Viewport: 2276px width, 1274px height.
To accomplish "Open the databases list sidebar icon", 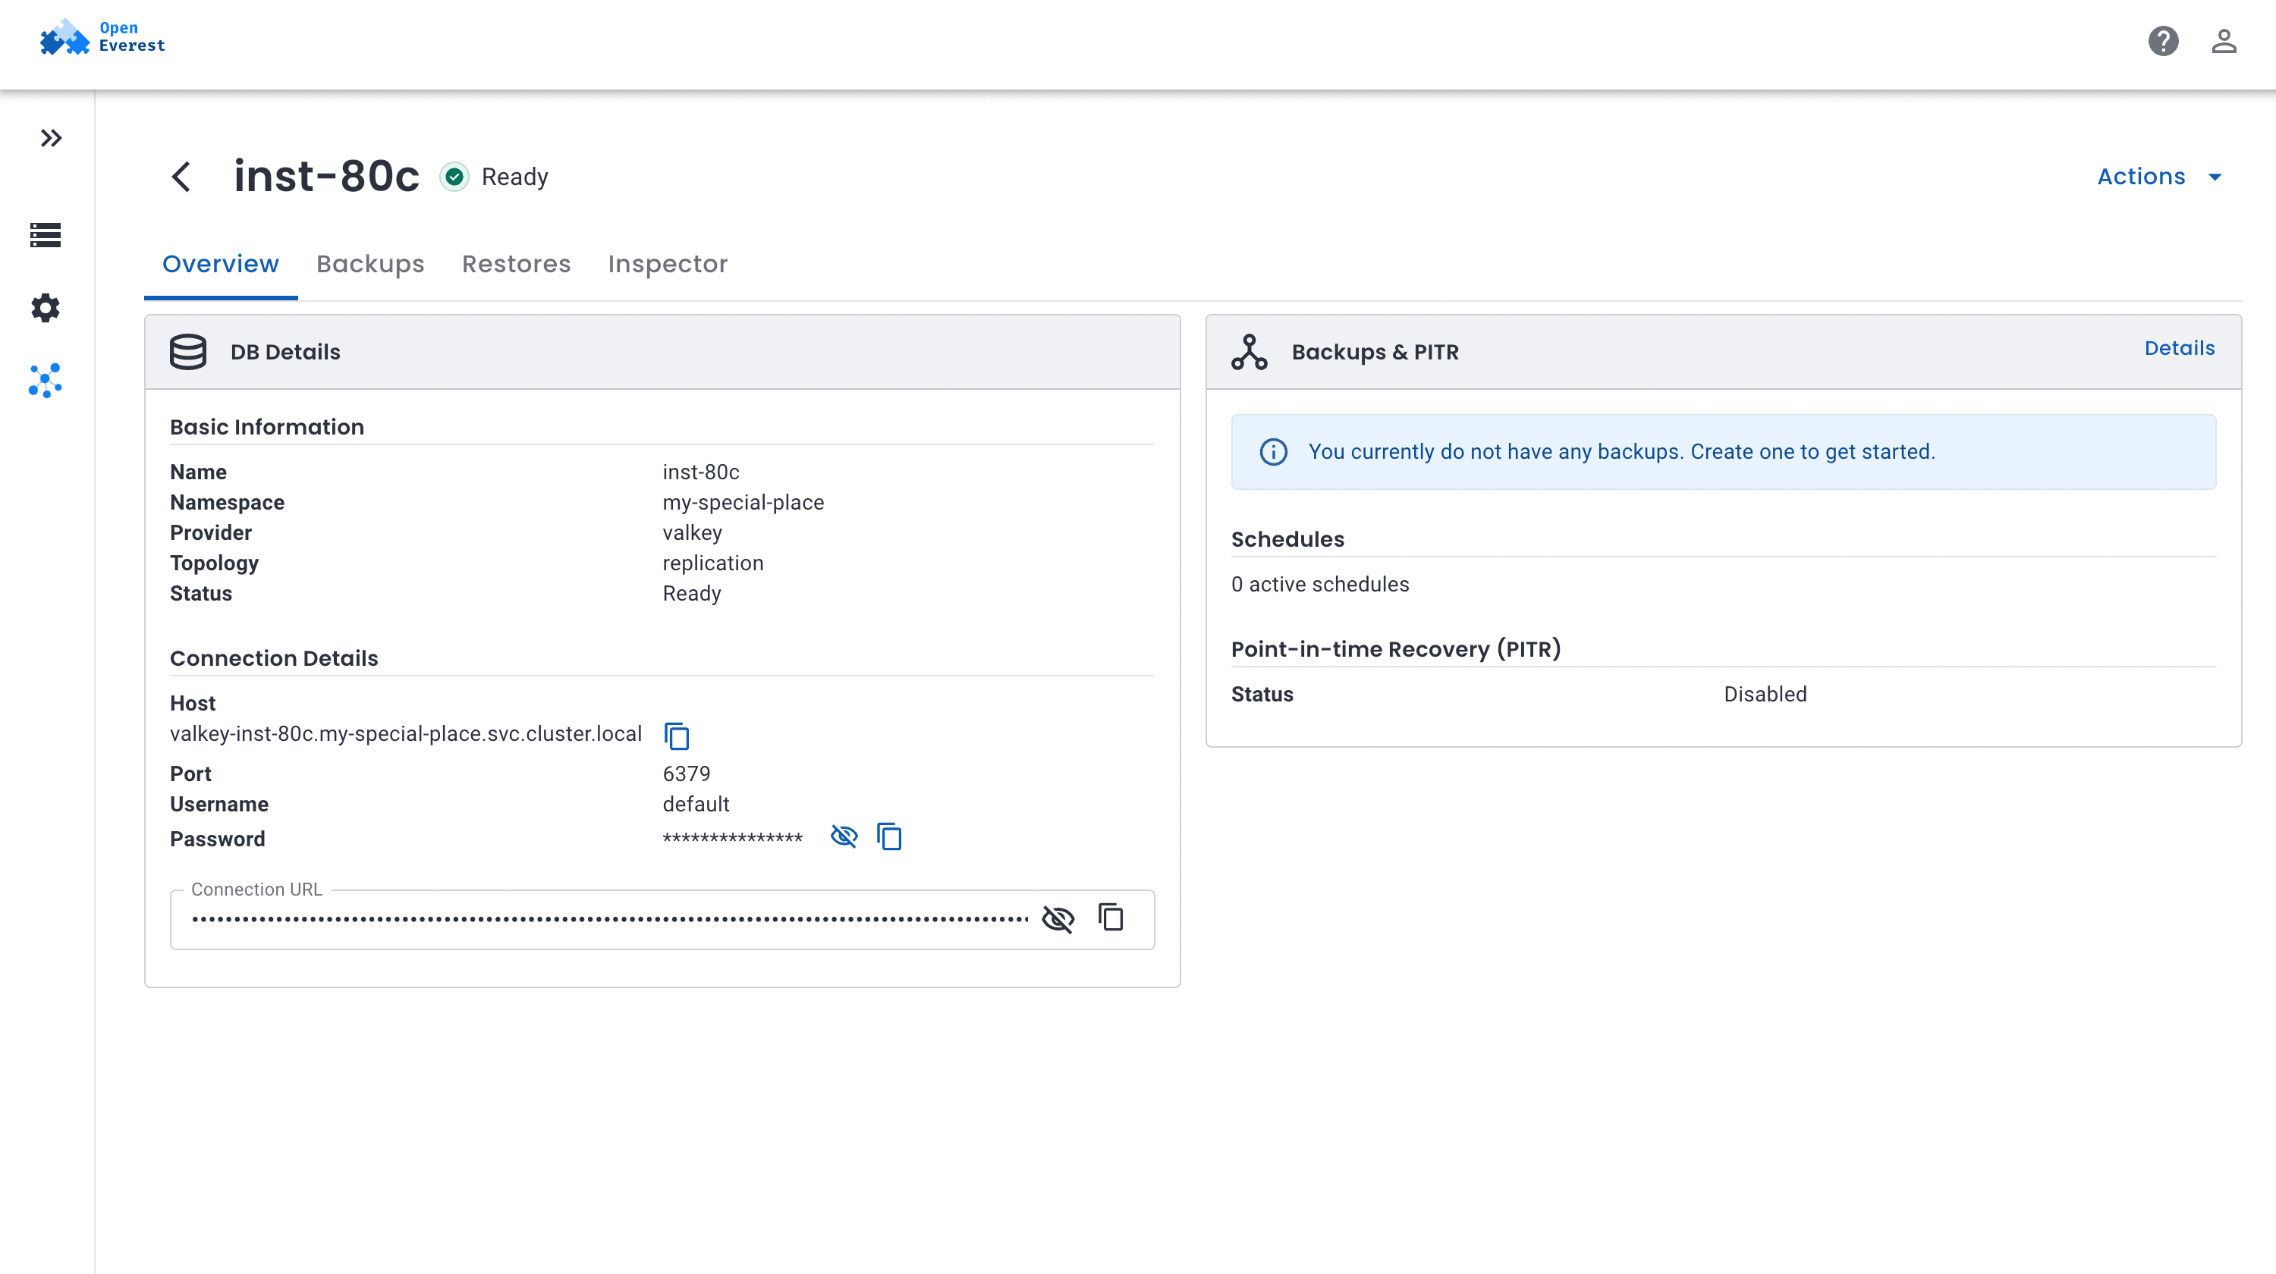I will [46, 235].
